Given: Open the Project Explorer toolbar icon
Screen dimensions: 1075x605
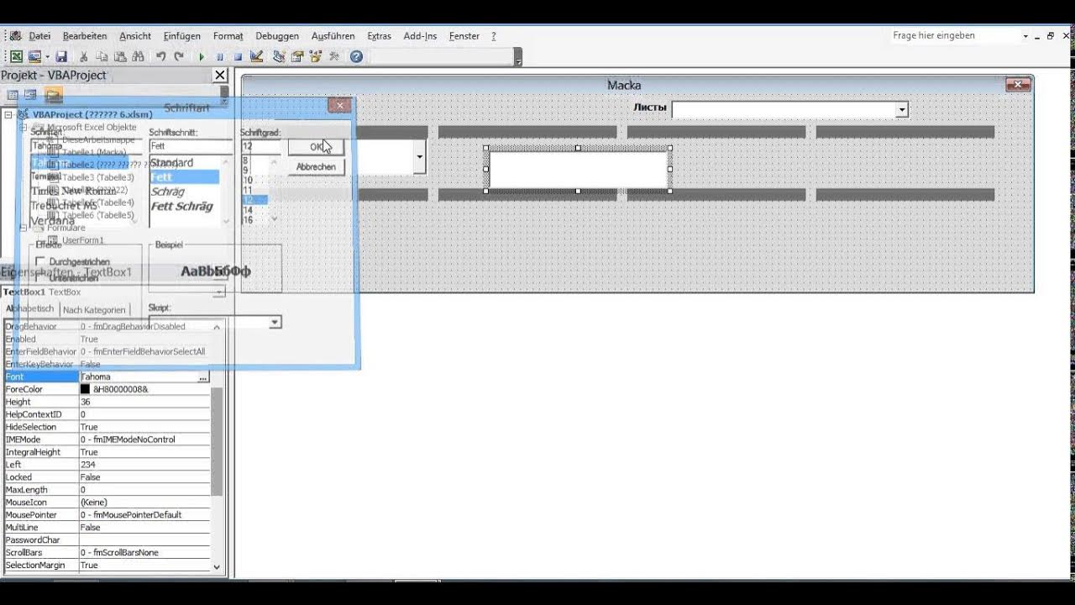Looking at the screenshot, I should click(279, 56).
